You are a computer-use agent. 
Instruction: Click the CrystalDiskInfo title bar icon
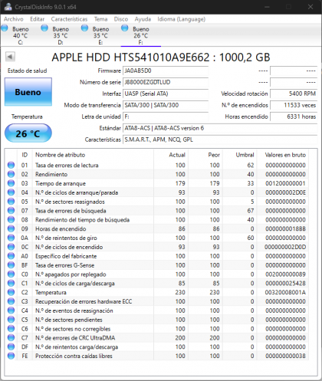(8, 7)
